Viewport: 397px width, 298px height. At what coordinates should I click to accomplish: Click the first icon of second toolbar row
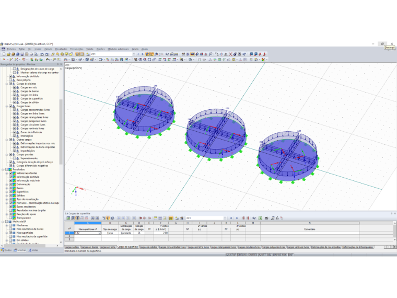click(x=4, y=60)
